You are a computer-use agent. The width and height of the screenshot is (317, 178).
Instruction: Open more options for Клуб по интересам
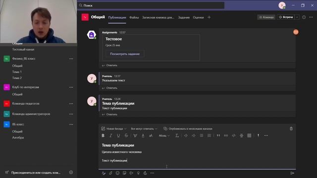71,88
